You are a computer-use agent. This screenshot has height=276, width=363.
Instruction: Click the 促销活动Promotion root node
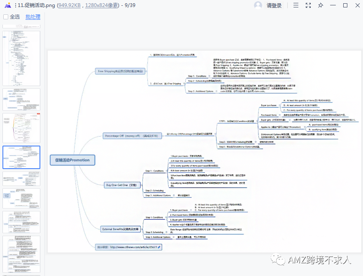(x=72, y=160)
